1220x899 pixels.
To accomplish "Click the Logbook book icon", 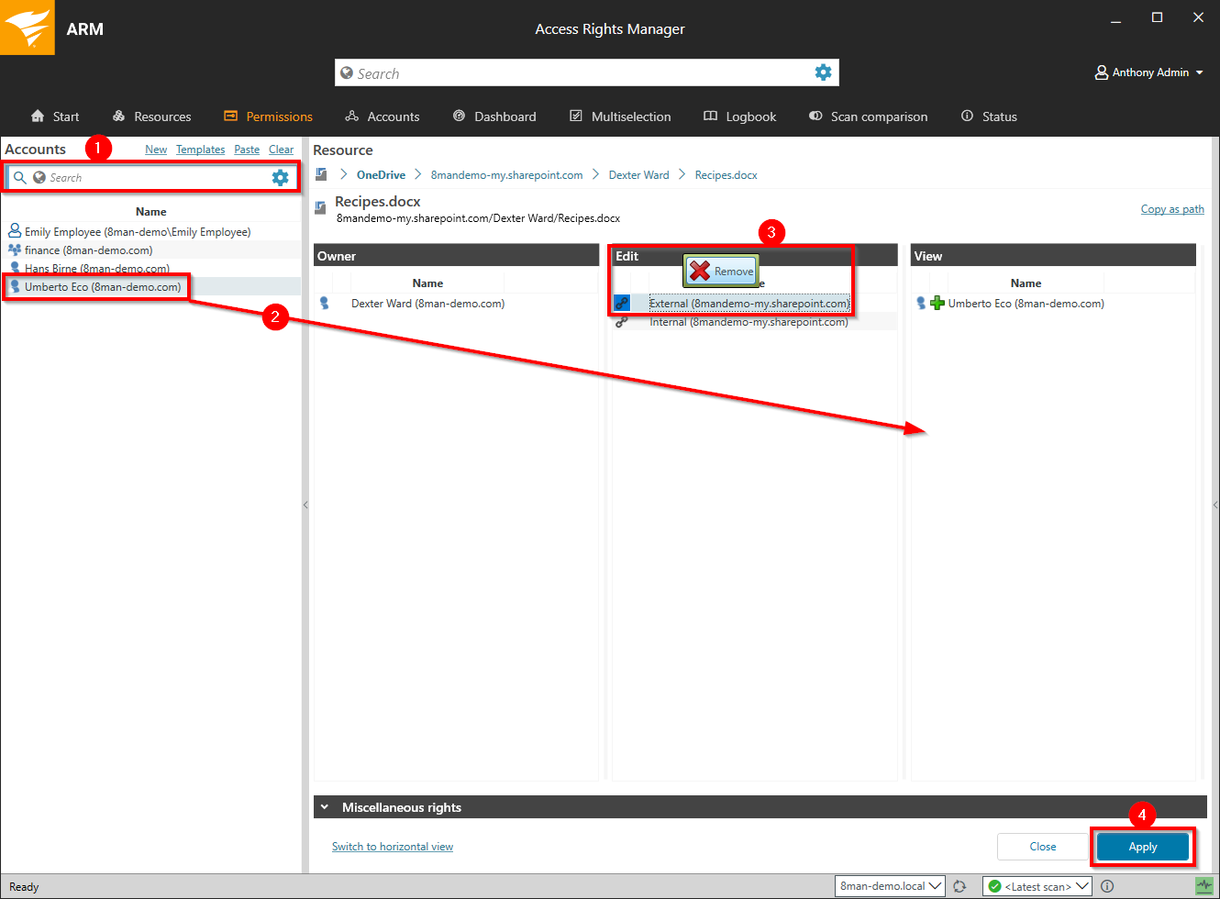I will point(711,116).
